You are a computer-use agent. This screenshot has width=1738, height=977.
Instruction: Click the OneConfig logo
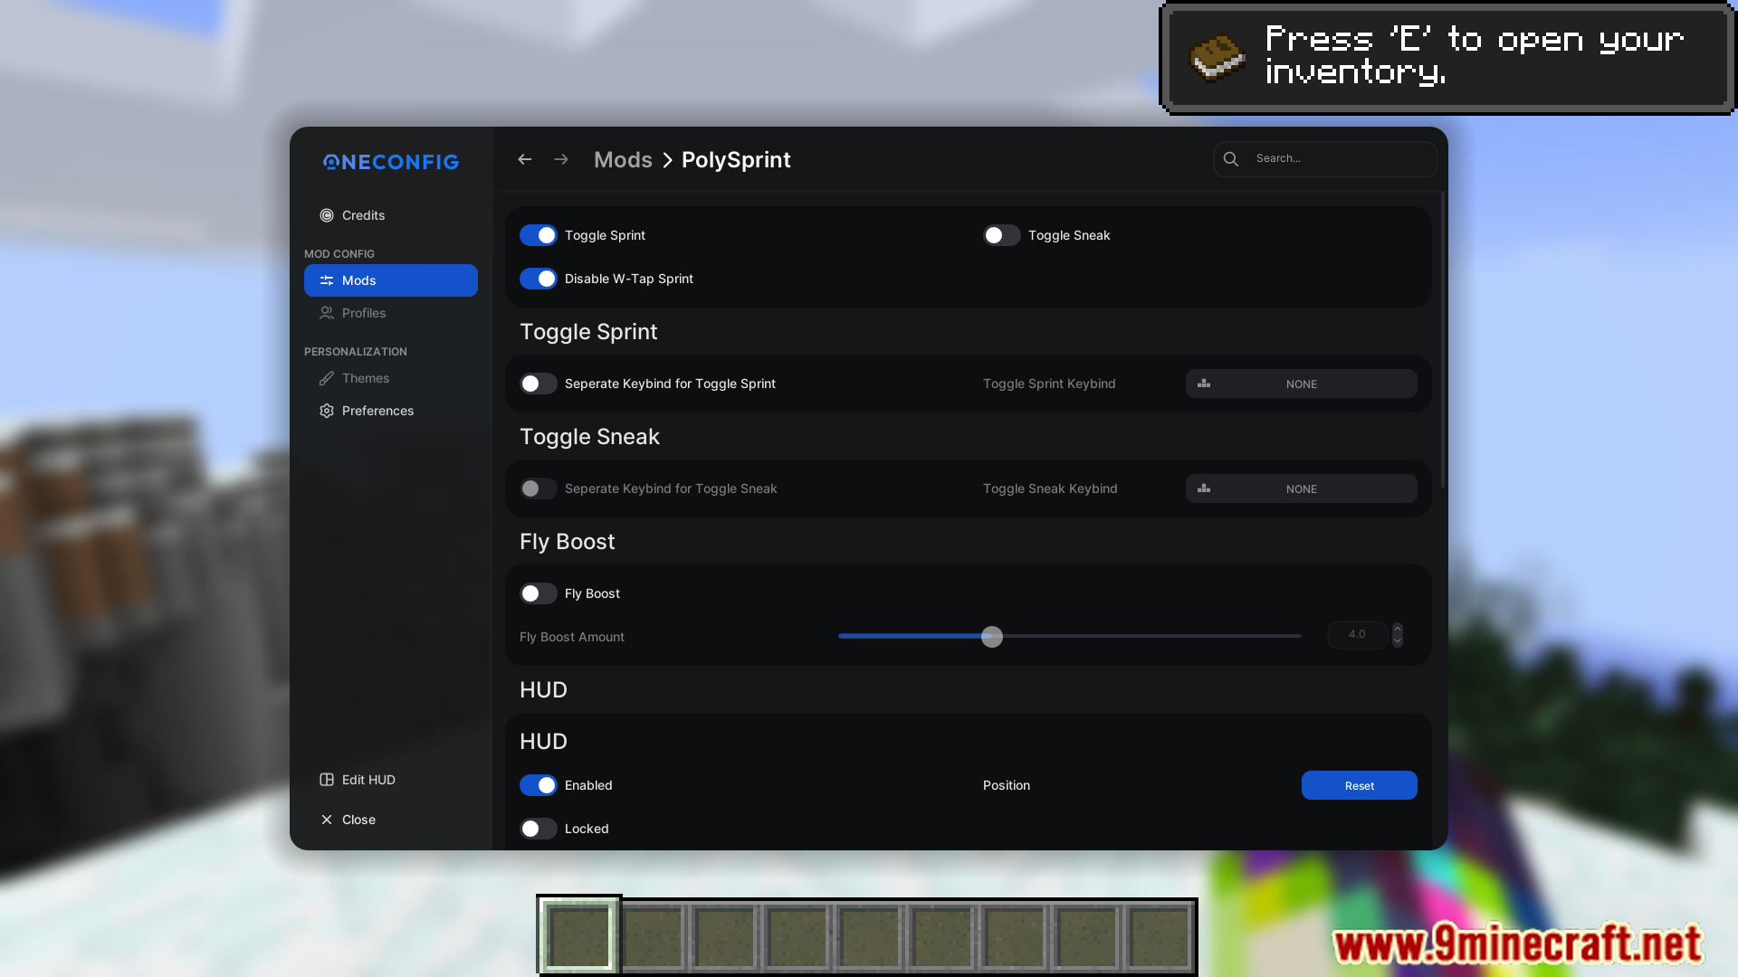coord(391,162)
